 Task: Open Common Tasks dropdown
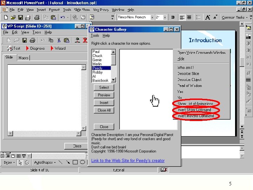coord(234,17)
